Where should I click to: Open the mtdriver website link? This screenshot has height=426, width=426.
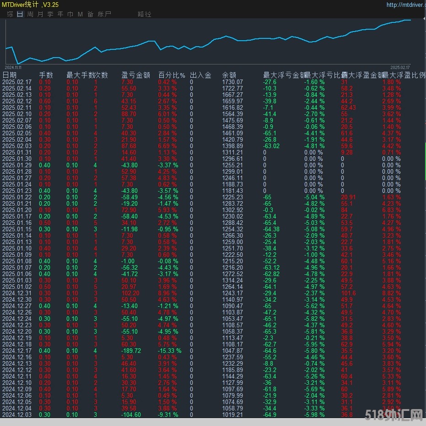(x=406, y=5)
